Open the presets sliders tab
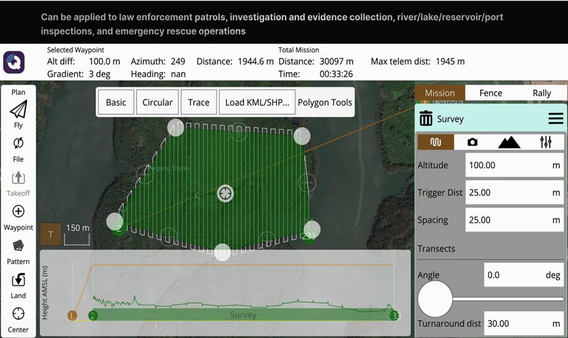Screen dimensions: 568x338 click(x=546, y=142)
